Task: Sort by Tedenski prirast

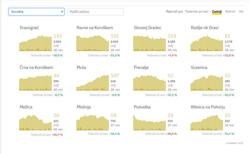Action: pyautogui.click(x=197, y=12)
